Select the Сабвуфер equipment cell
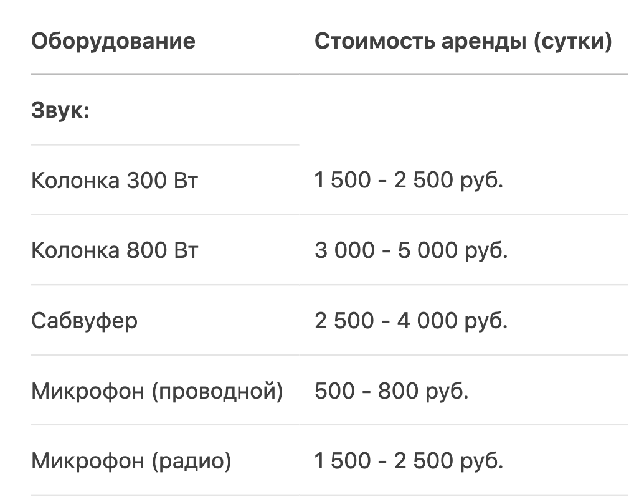This screenshot has height=497, width=639. (x=84, y=321)
